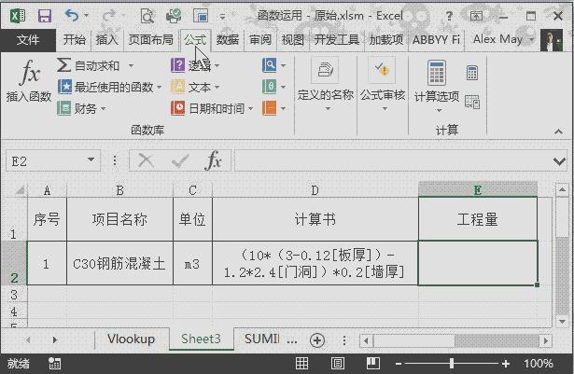Switch to the 开发工具 Developer tab
Screen dimensions: 574x374
pyautogui.click(x=336, y=39)
